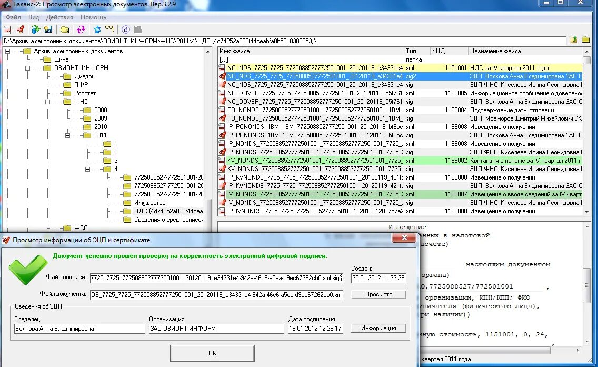Sort by the Назначение файла column header
Viewport: 598px width, 367px height.
(525, 51)
